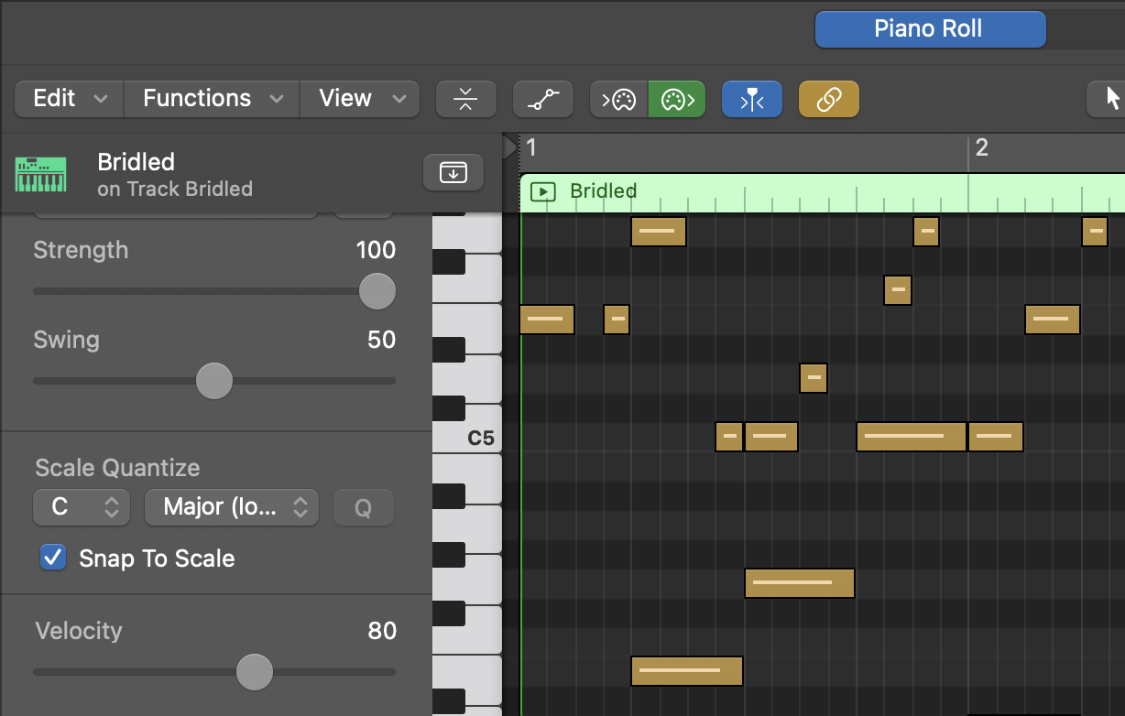Open the scale root note dropdown showing C
The height and width of the screenshot is (716, 1125).
[81, 507]
